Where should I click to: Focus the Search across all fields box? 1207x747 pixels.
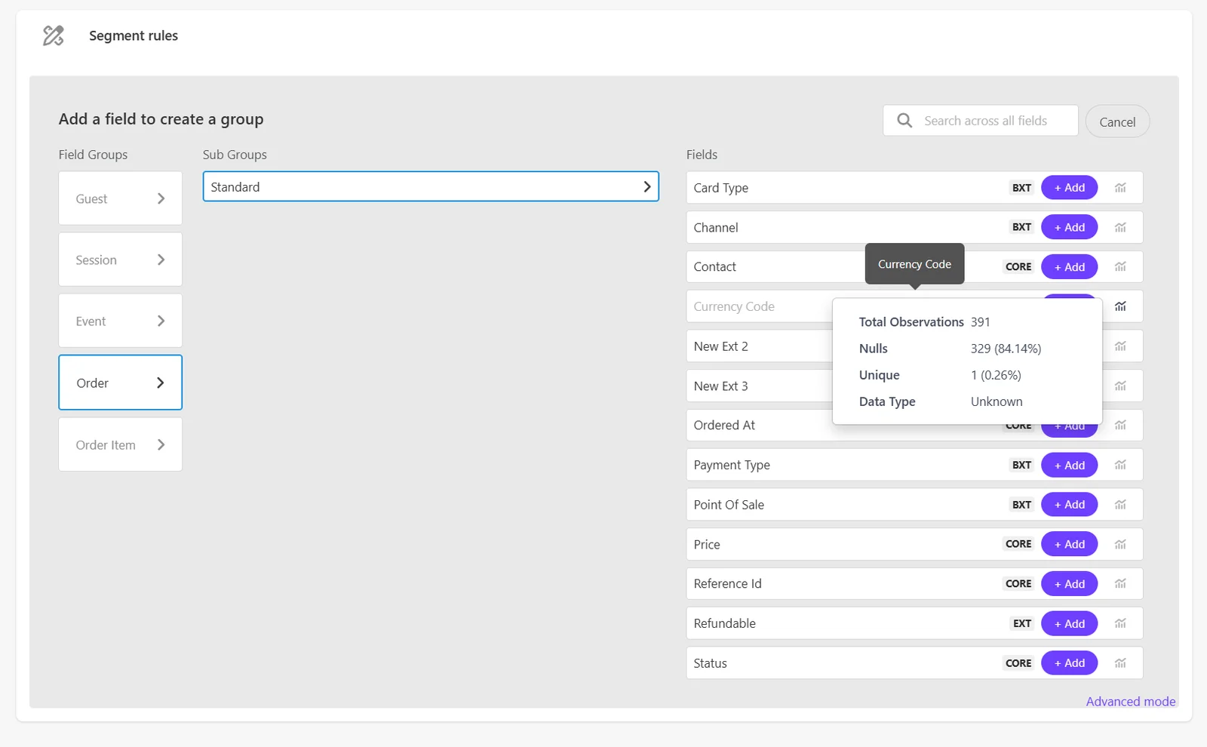tap(981, 121)
